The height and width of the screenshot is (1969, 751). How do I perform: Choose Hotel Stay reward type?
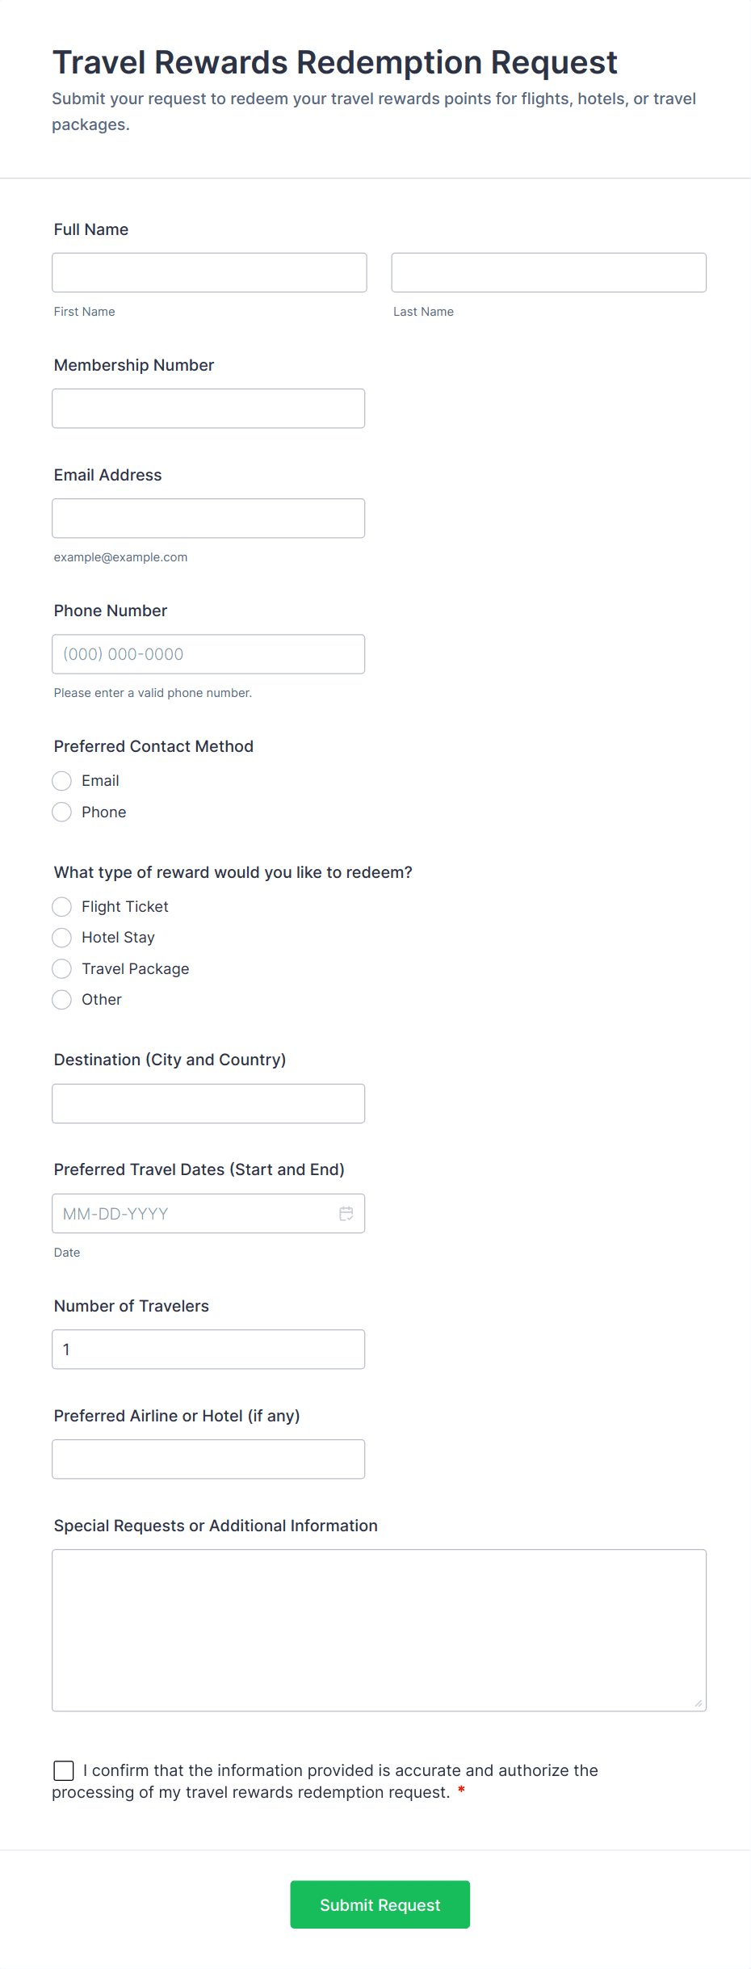62,938
